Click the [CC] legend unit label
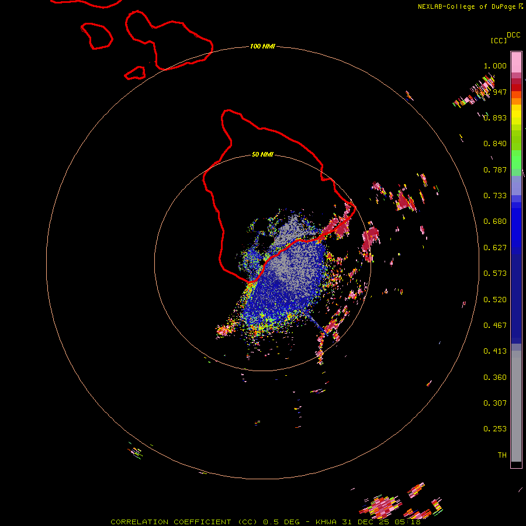This screenshot has width=526, height=526. coord(499,40)
